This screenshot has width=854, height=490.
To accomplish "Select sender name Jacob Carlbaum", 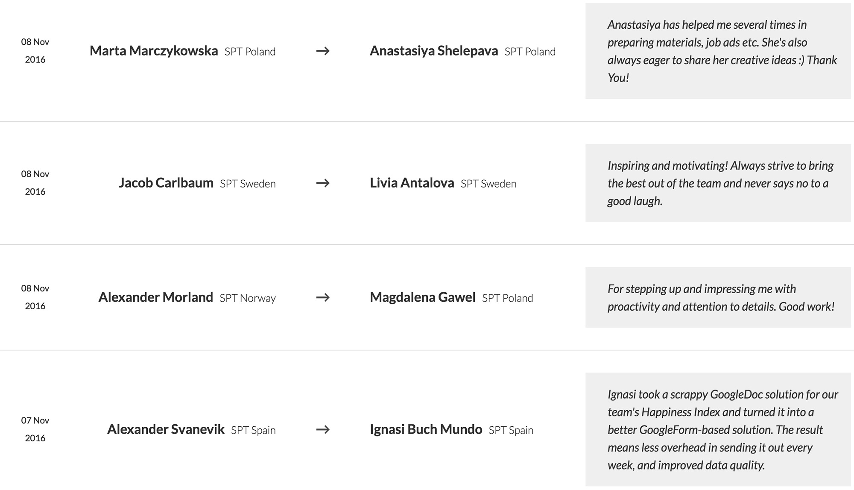I will 166,183.
